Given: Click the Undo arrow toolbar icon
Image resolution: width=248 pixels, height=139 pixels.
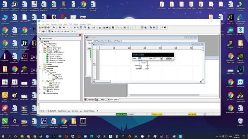Looking at the screenshot, I should click(64, 27).
